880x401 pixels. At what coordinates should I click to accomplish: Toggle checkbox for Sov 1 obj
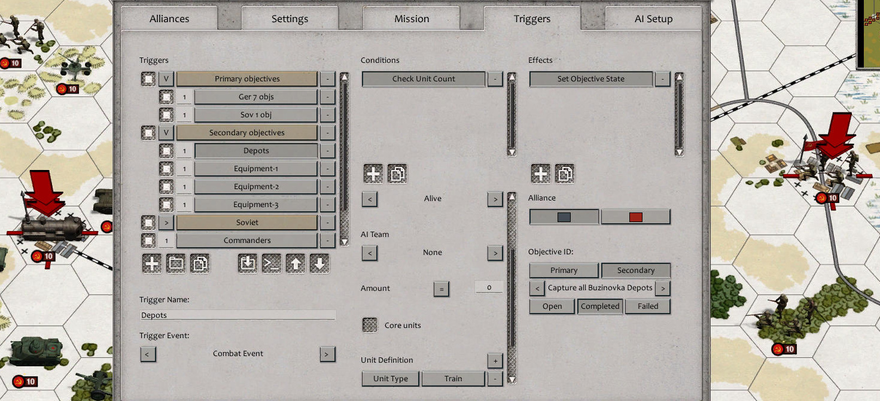(166, 115)
